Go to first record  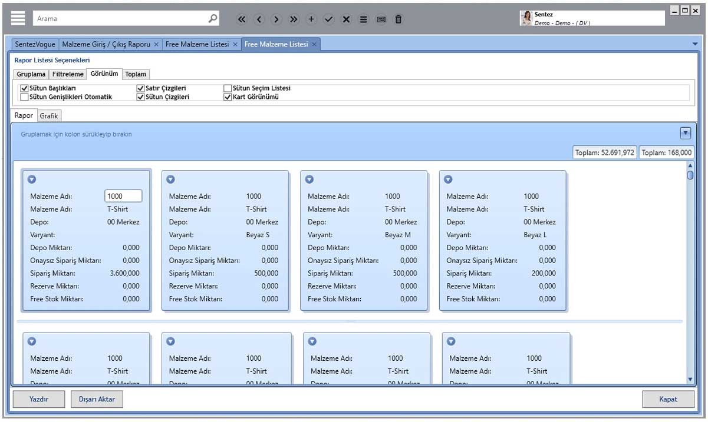241,19
